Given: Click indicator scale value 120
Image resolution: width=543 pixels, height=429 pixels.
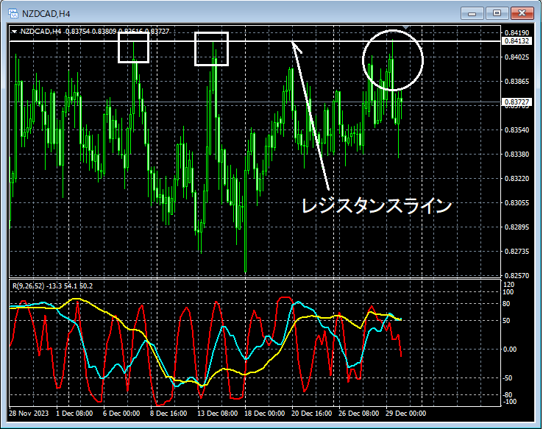Looking at the screenshot, I should click(508, 285).
